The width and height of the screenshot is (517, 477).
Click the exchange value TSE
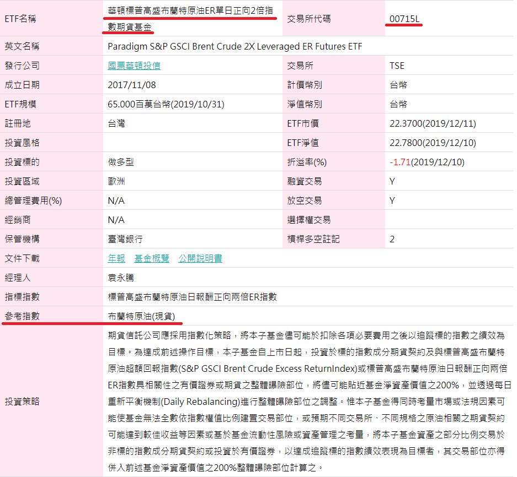tap(397, 66)
